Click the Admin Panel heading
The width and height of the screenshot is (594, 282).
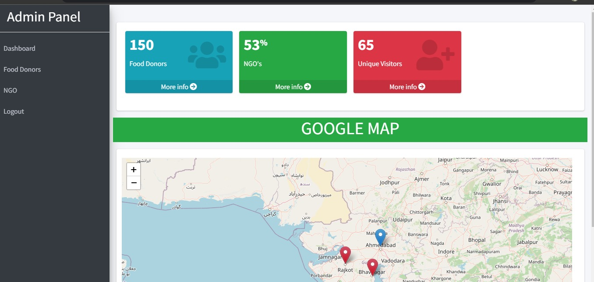tap(43, 17)
